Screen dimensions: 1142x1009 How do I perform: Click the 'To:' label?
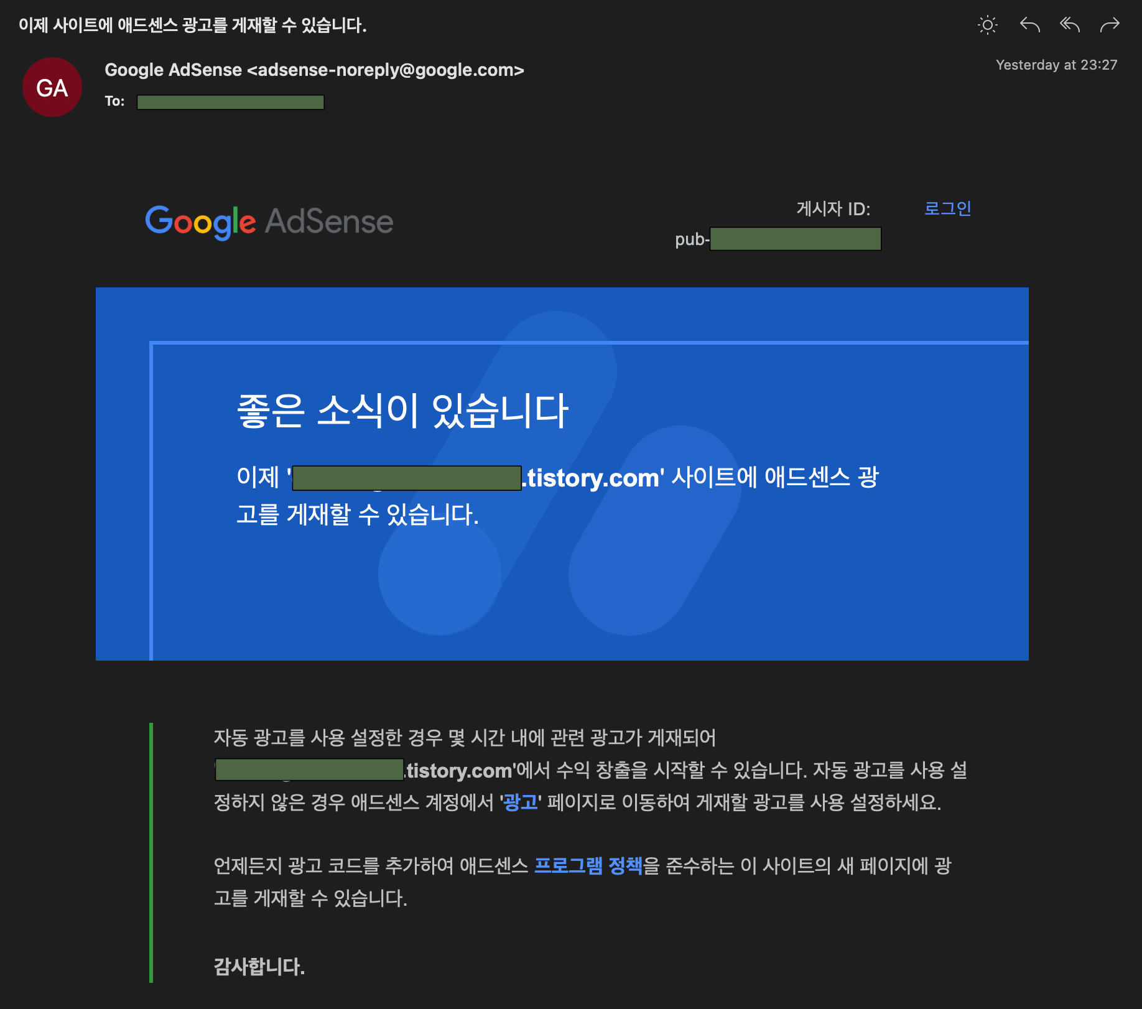click(x=114, y=101)
